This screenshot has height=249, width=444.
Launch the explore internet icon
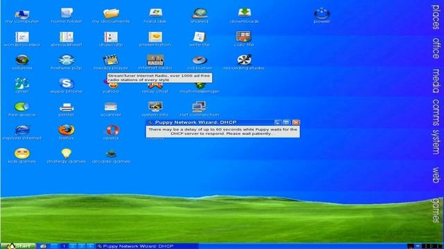tap(22, 130)
